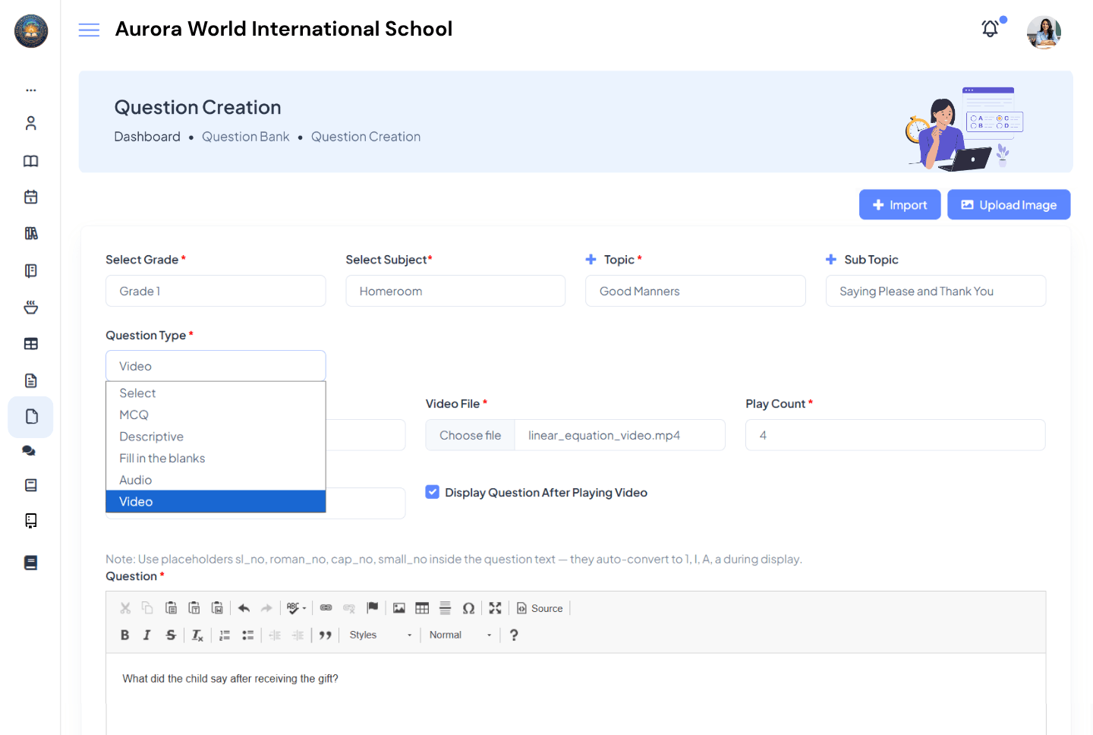Select the notification bell icon
This screenshot has width=1093, height=735.
coord(990,28)
